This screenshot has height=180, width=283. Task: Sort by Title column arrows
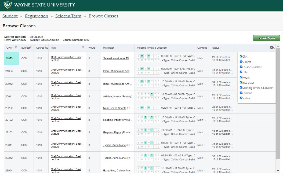[83, 47]
